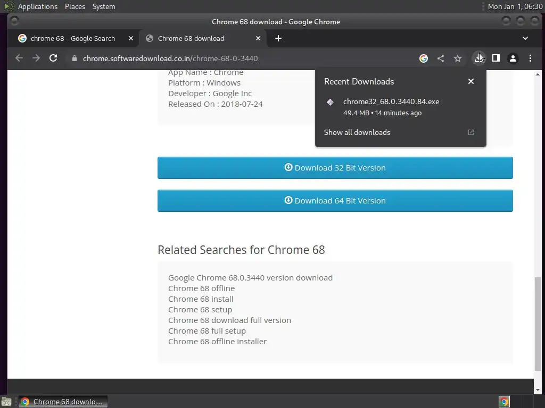The image size is (545, 408).
Task: Switch to chrome 68 - Google Search tab
Action: point(72,38)
